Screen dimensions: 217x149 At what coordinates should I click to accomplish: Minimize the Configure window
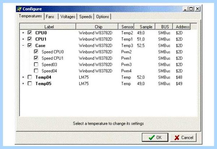coord(185,9)
